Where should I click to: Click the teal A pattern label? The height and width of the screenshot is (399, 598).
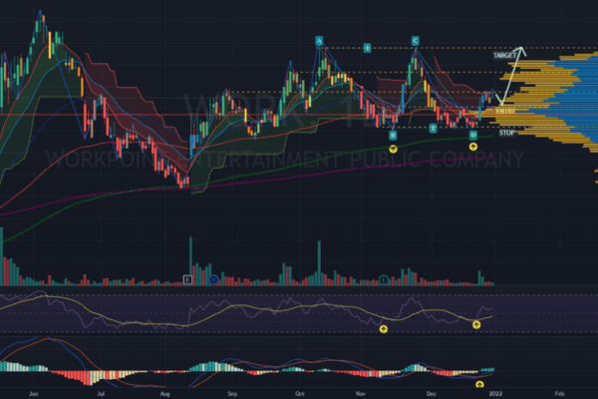coord(319,41)
